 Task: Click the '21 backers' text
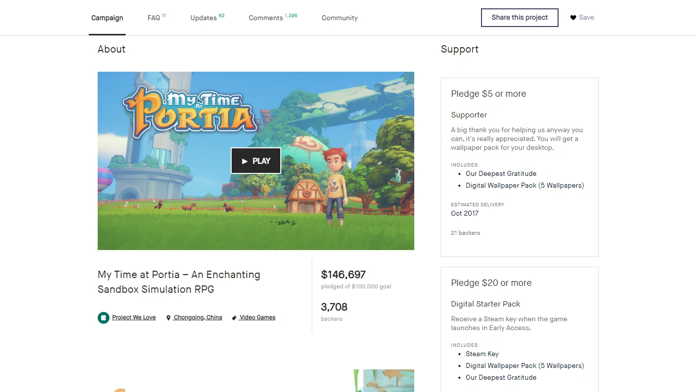click(465, 233)
